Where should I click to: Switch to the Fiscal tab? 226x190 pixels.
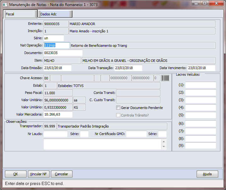(20, 14)
